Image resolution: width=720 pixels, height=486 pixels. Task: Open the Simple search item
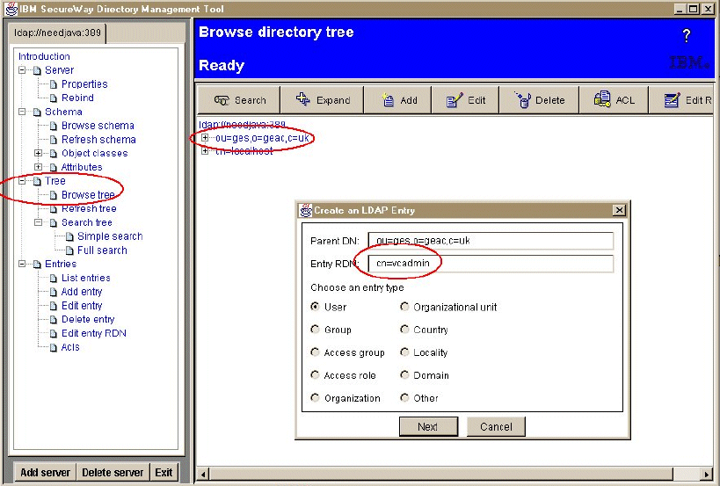point(110,236)
